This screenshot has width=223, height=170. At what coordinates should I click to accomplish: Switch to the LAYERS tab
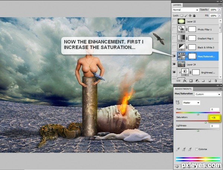coord(177,5)
